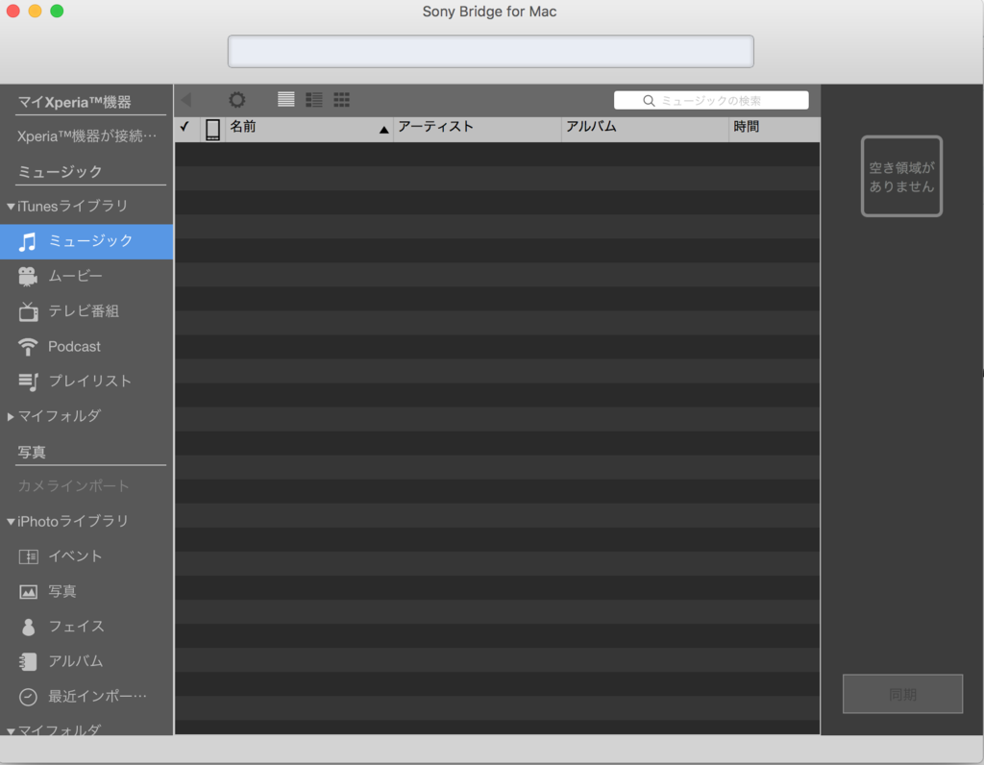This screenshot has height=765, width=984.
Task: Click マイXperia™機器 section header
Action: point(74,102)
